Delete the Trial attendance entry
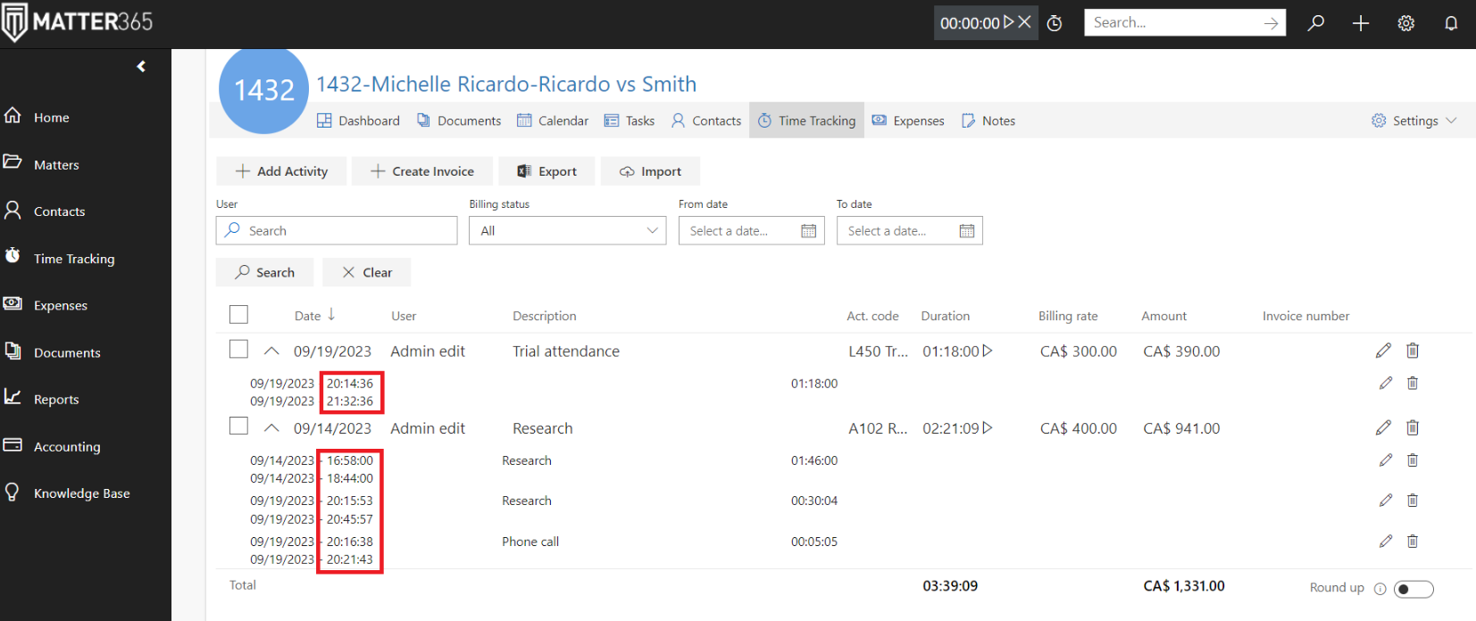 tap(1413, 351)
